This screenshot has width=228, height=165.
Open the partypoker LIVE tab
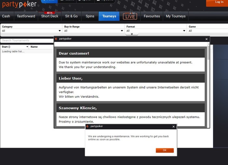point(130,16)
